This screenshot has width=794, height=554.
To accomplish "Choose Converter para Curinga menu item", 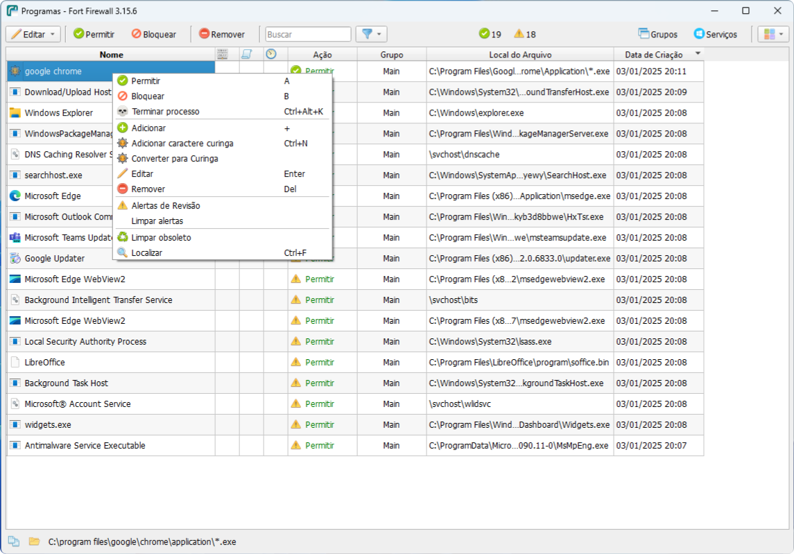I will click(223, 159).
